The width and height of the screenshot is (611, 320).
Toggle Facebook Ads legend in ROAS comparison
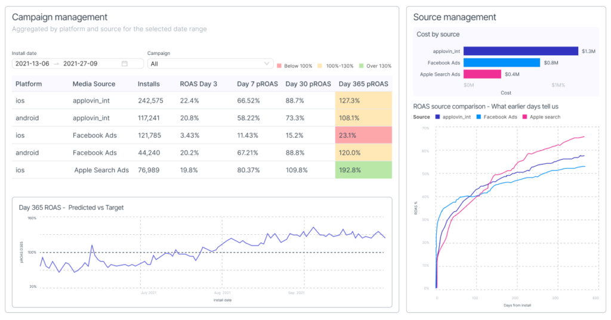[496, 117]
